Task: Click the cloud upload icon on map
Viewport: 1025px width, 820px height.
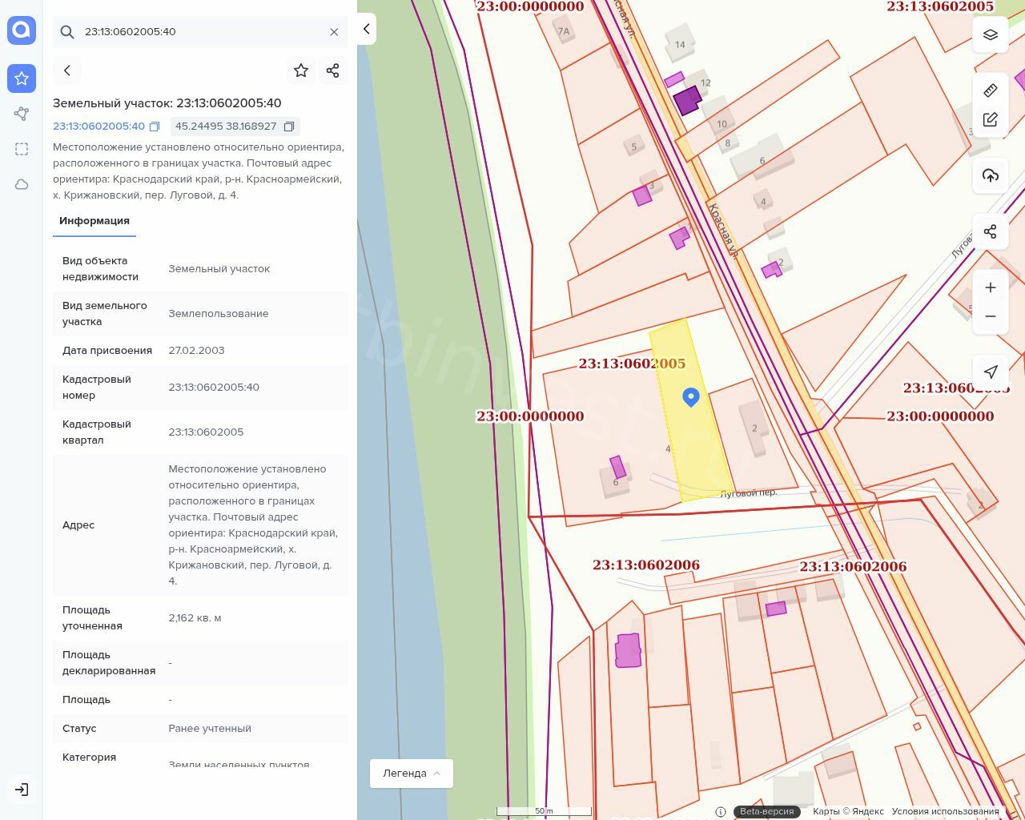Action: [x=991, y=175]
